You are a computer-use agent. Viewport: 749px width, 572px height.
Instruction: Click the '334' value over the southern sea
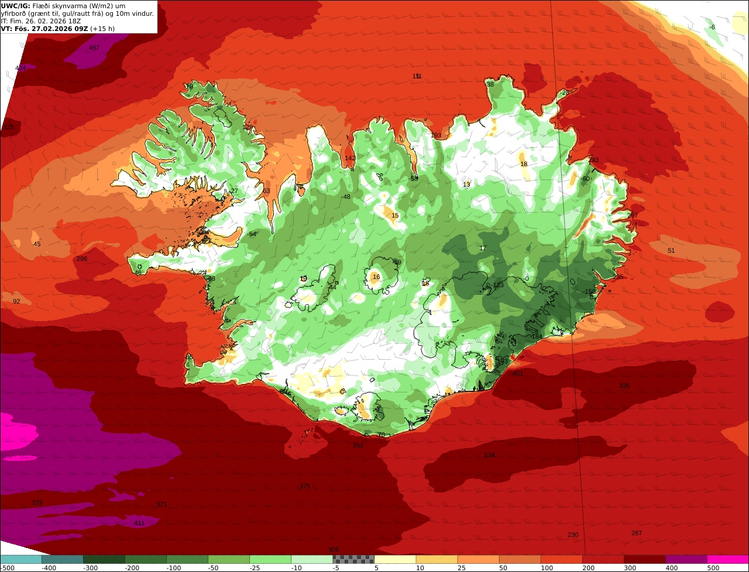pyautogui.click(x=490, y=456)
